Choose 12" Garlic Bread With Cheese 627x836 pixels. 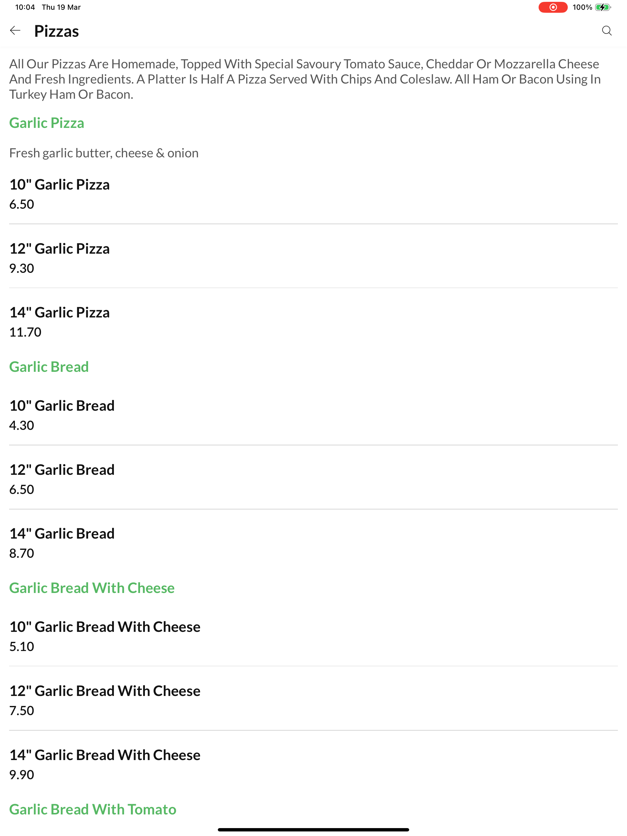pos(313,700)
